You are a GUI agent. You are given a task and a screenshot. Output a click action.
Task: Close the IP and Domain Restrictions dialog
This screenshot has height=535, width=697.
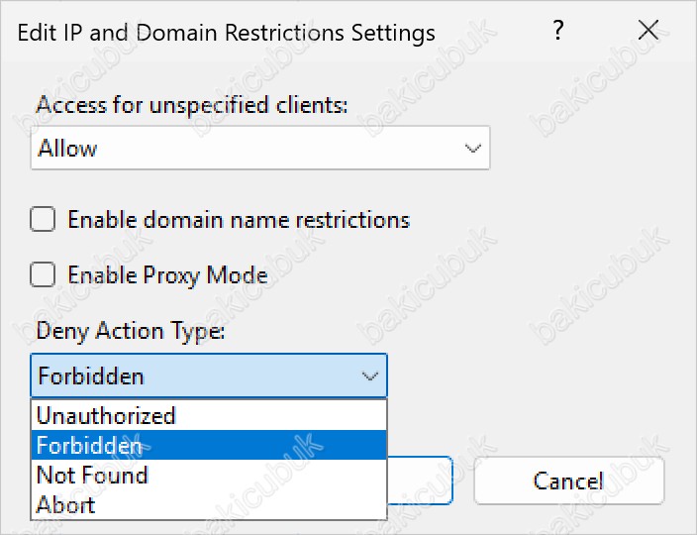click(x=648, y=31)
